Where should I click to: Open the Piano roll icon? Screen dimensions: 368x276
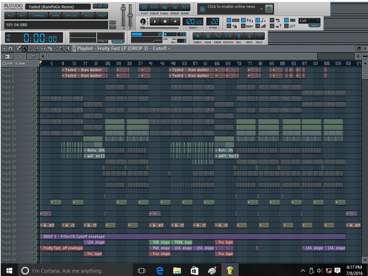tap(165, 7)
